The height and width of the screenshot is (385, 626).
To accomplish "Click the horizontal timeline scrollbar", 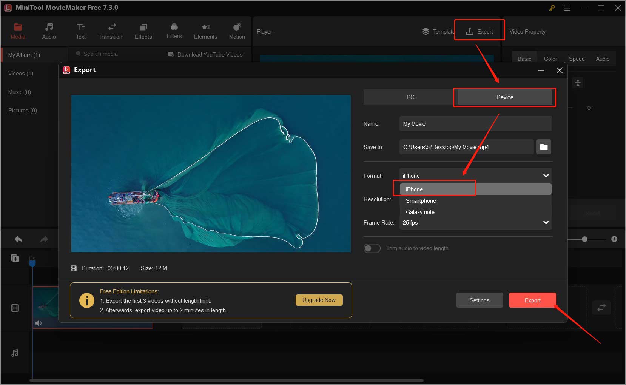I will click(227, 380).
